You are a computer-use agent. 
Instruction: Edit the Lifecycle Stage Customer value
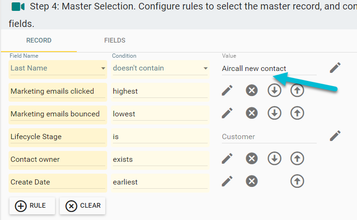pyautogui.click(x=335, y=136)
